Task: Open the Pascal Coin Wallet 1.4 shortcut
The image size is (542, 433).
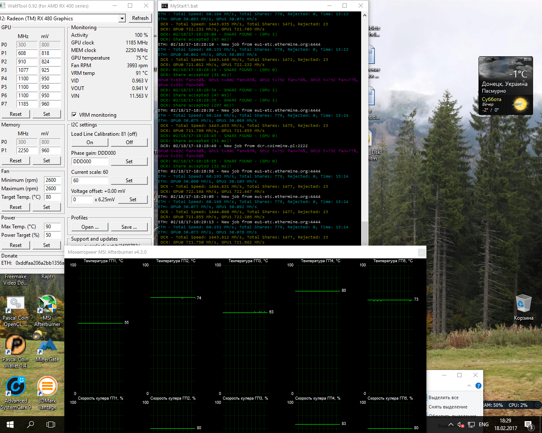Action: pyautogui.click(x=16, y=352)
